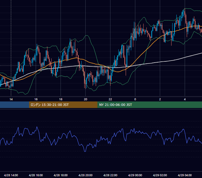Screen dimensions: 202x178
Task: Click the 4/28 16:00 date label
Action: [x=36, y=175]
